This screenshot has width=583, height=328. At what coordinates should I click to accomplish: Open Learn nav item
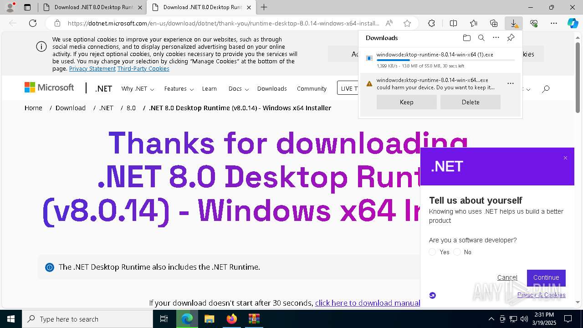210,89
